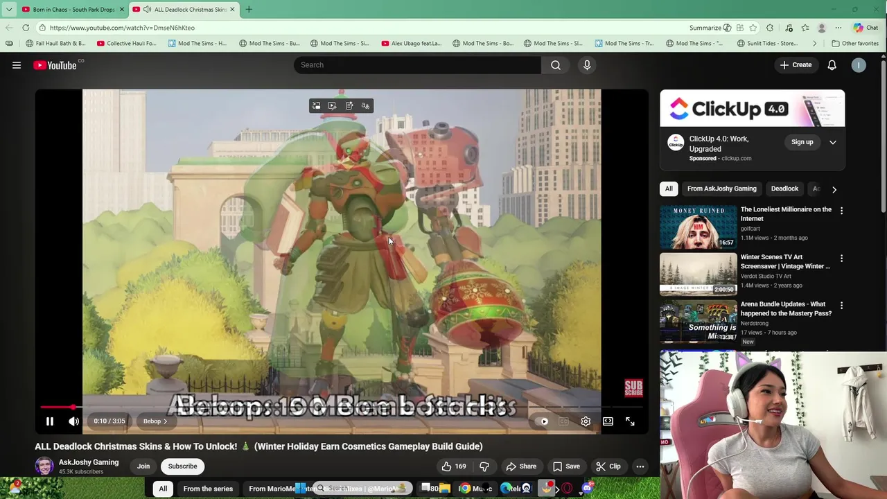
Task: Go to the YouTube home logo
Action: point(55,65)
